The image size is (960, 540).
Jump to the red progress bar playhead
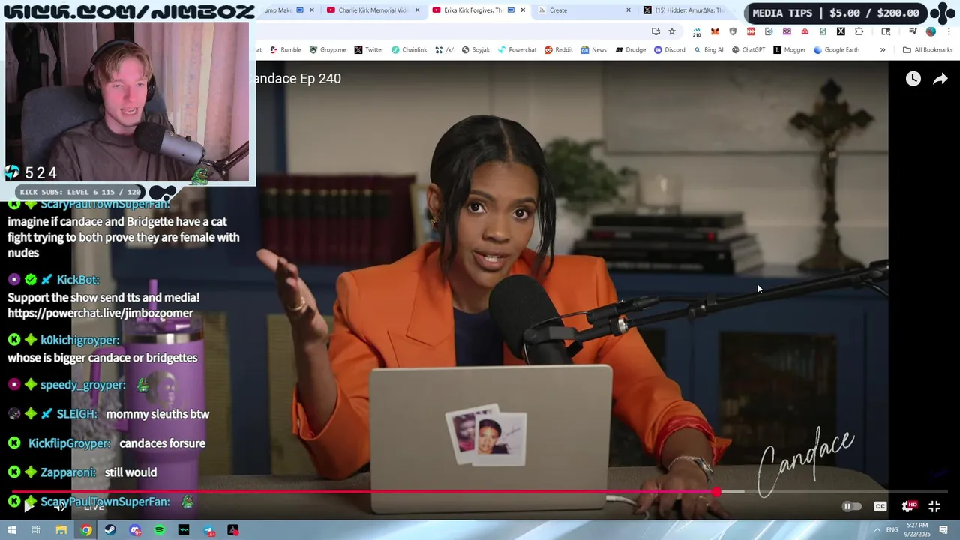tap(717, 492)
